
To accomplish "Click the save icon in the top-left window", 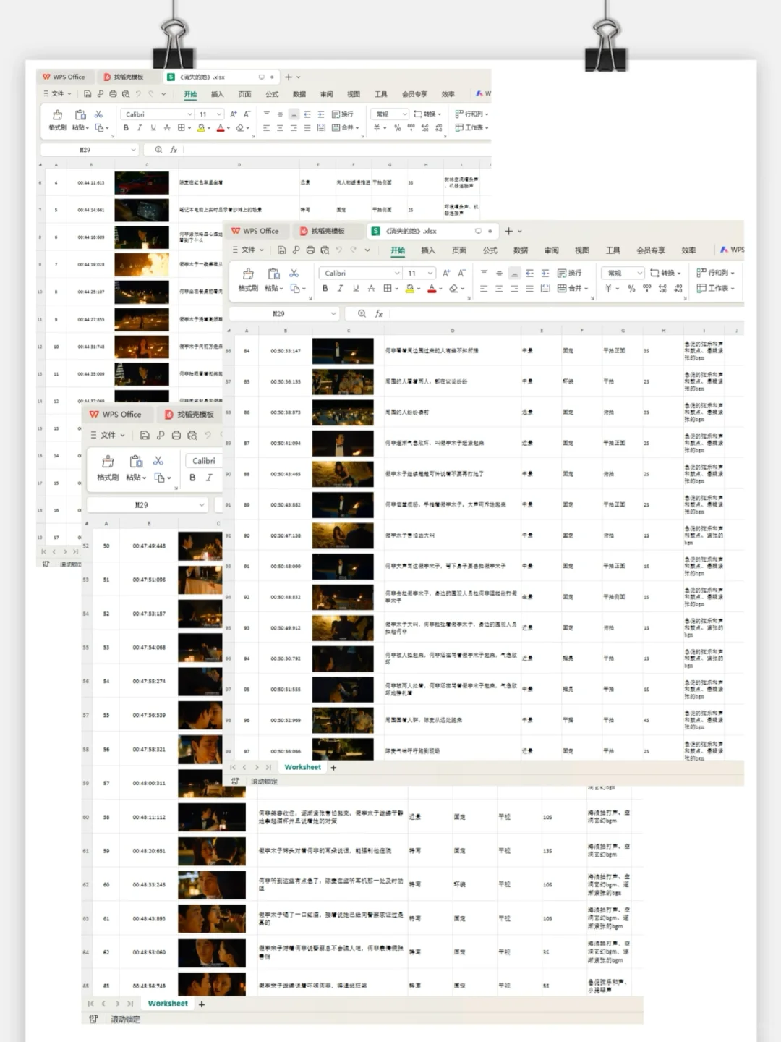I will [x=88, y=93].
